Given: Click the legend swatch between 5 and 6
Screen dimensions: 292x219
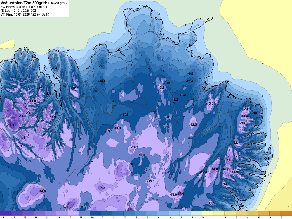Looking at the screenshot, I should (x=264, y=213).
